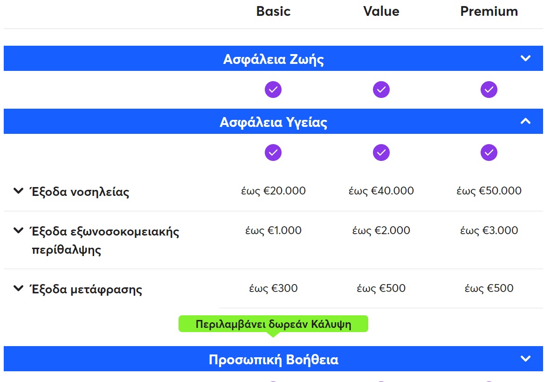
Task: Click Basic checkmark under Ασφάλεια Υγείας
Action: (x=273, y=153)
